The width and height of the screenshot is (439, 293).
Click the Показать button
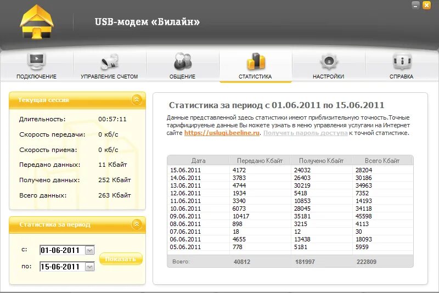coord(121,259)
